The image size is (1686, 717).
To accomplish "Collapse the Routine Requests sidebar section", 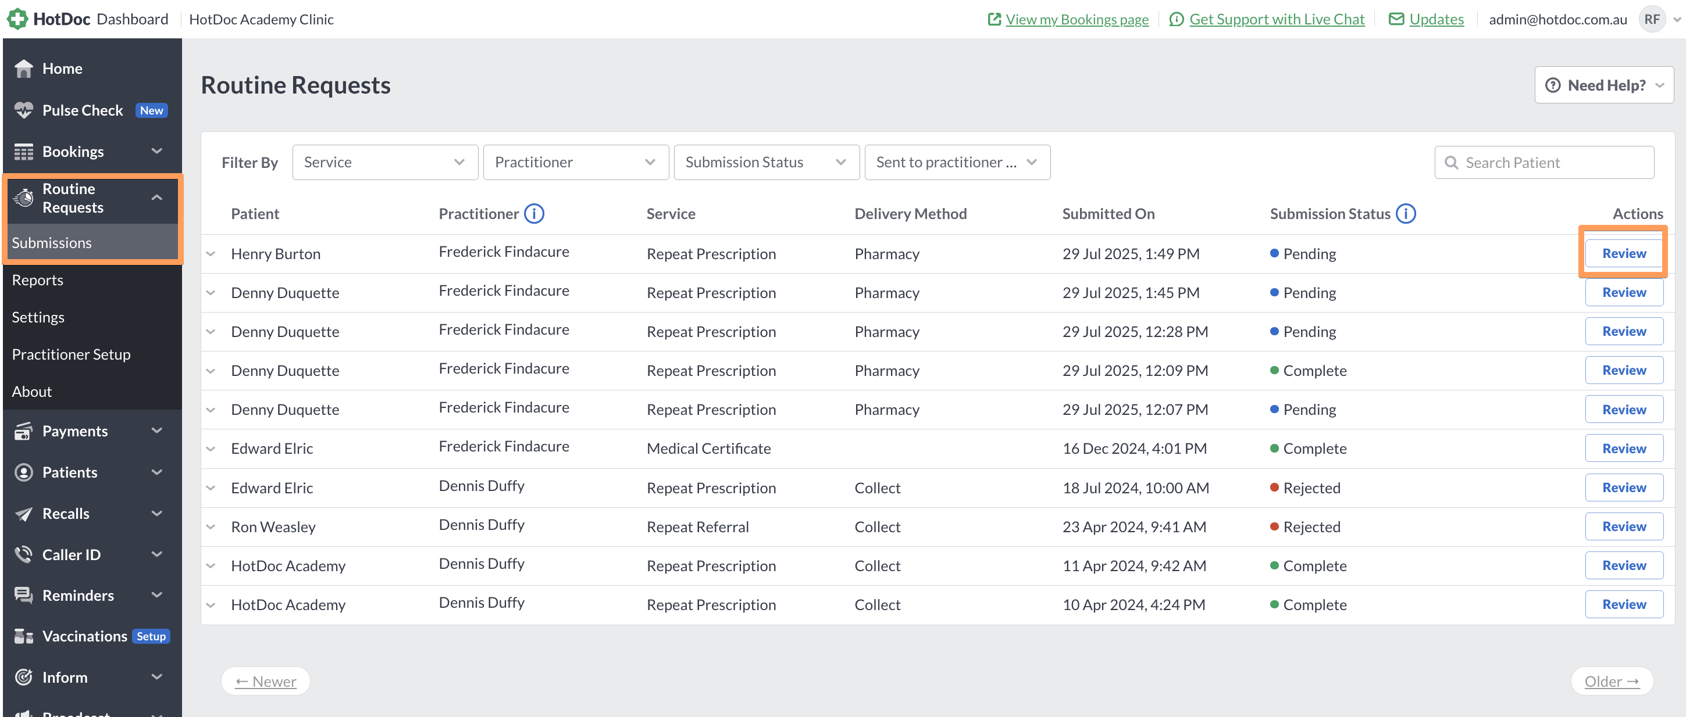I will coord(157,198).
